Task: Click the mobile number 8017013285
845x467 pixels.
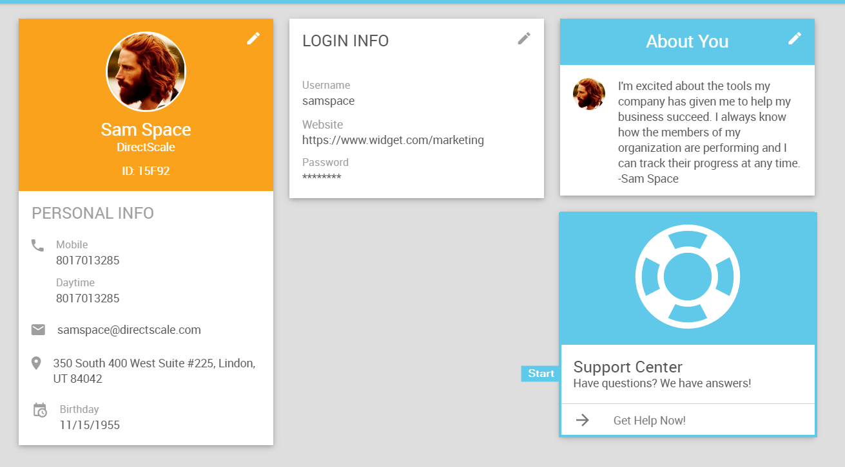Action: (x=88, y=261)
